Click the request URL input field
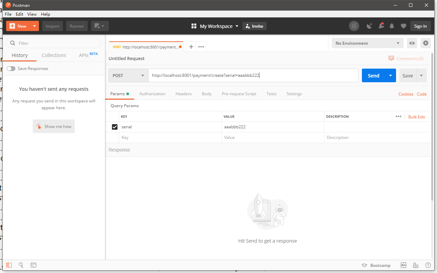Viewport: 437px width, 273px height. coord(253,75)
